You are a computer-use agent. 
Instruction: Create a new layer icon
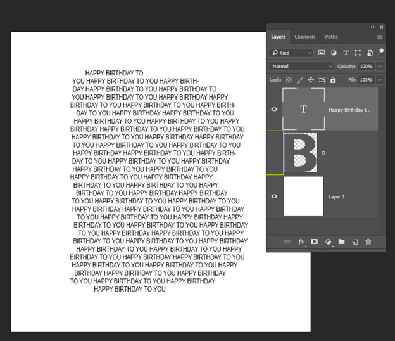pos(354,242)
